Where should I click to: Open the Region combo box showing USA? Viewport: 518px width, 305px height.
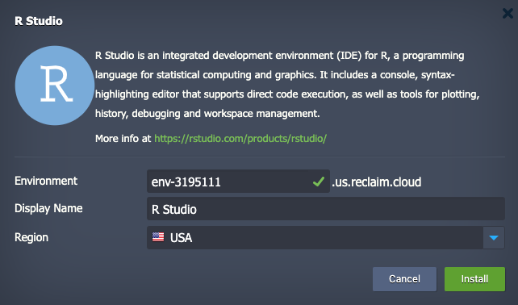click(325, 237)
